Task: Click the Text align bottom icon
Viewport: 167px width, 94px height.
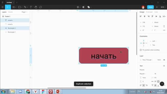Action: point(158,85)
